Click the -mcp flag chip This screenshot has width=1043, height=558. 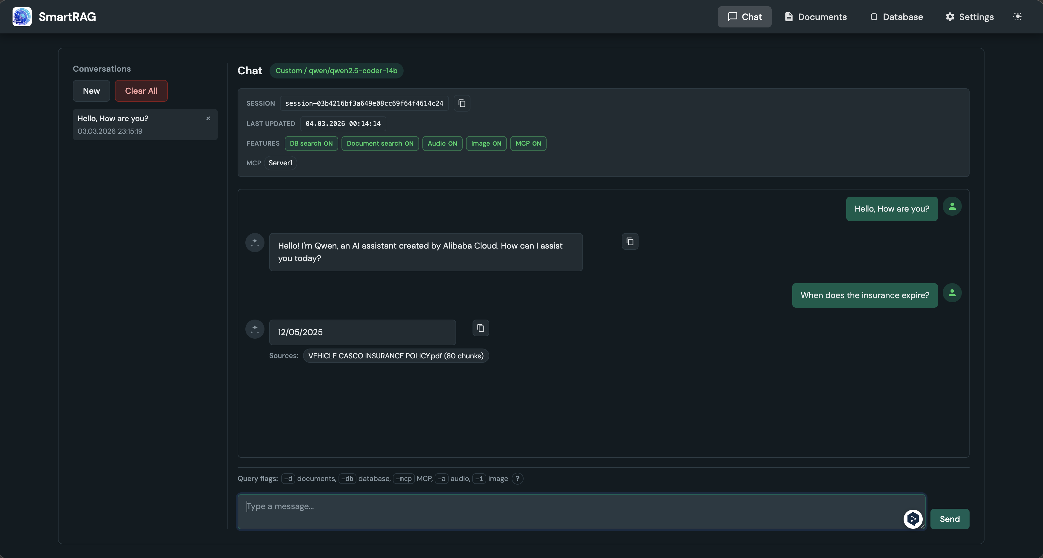pos(404,479)
